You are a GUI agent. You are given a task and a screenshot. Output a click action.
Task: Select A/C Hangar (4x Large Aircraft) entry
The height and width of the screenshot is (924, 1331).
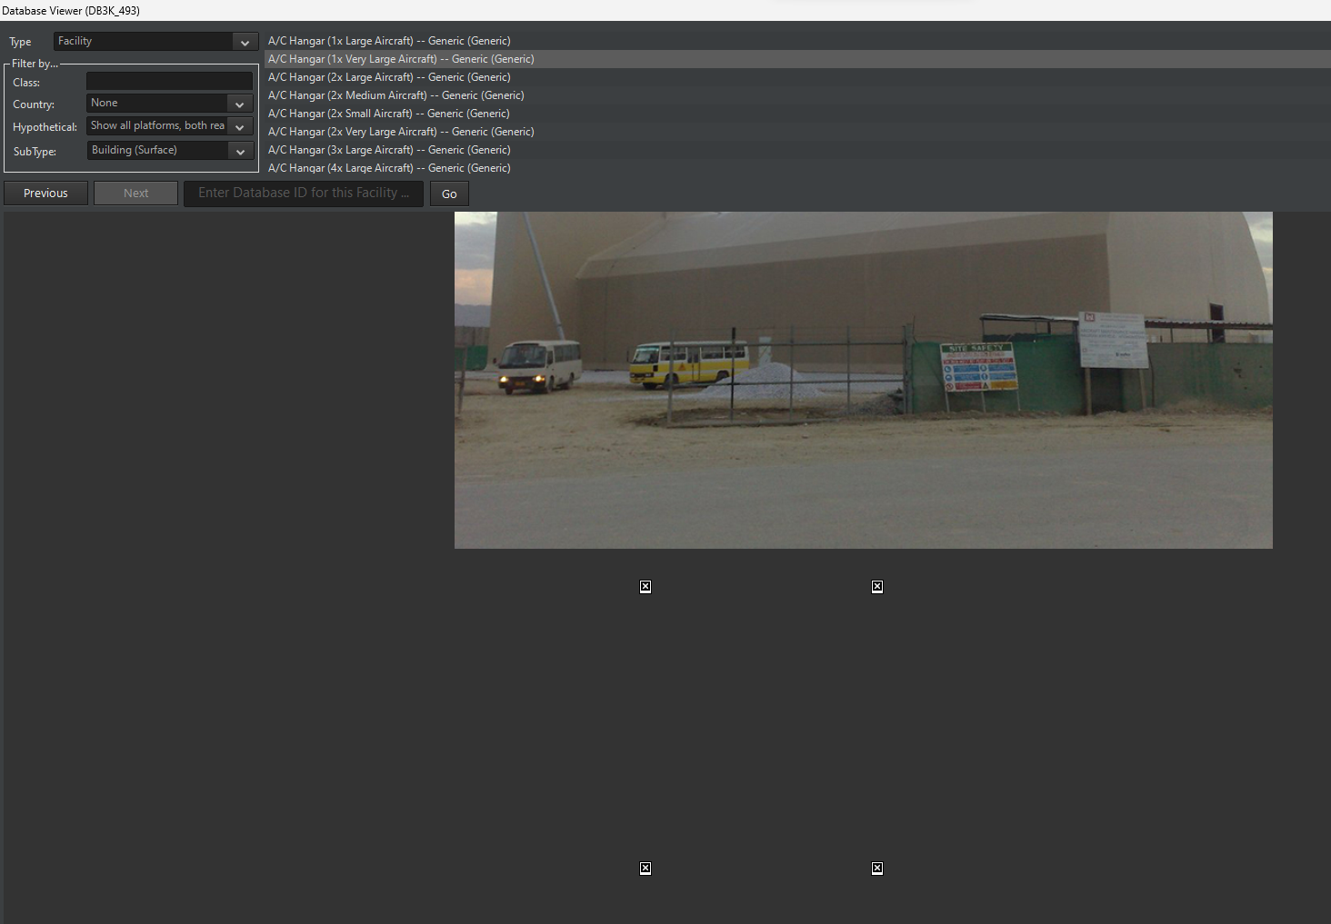[x=797, y=168]
